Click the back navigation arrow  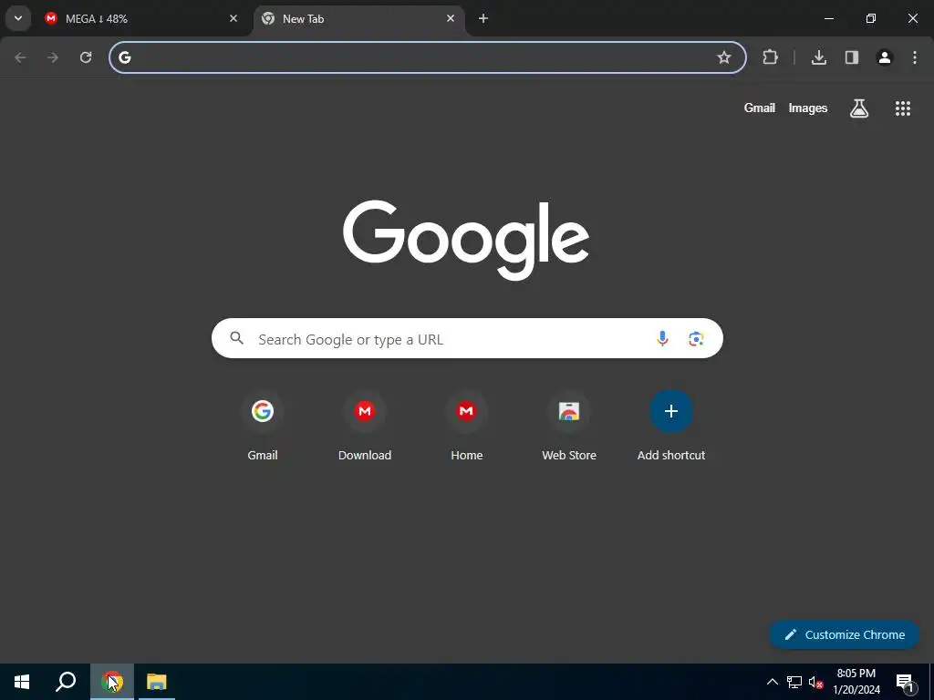coord(20,57)
